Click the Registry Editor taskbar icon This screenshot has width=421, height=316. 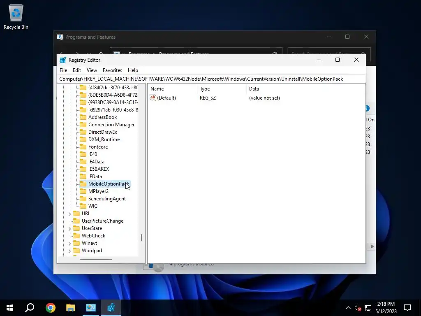tap(111, 308)
